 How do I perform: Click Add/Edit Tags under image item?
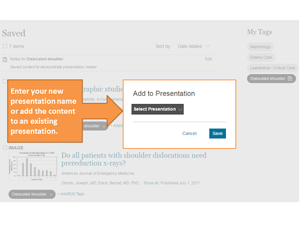pos(71,194)
